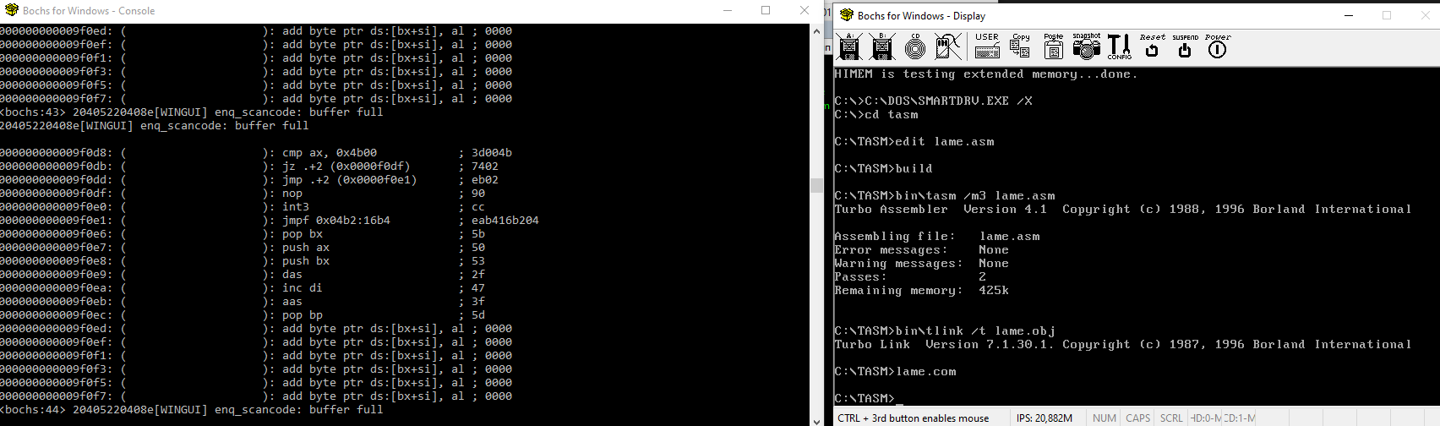Minimize the Bochs Display window
The width and height of the screenshot is (1440, 426).
1347,15
